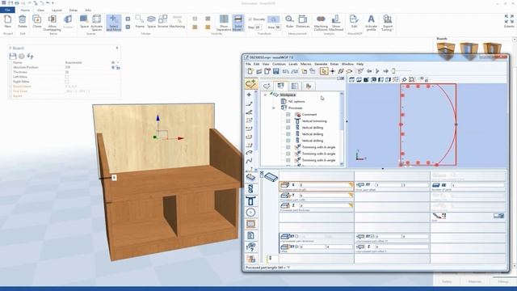Click the circular saw icon in woodWOP sidebar

pos(250,213)
